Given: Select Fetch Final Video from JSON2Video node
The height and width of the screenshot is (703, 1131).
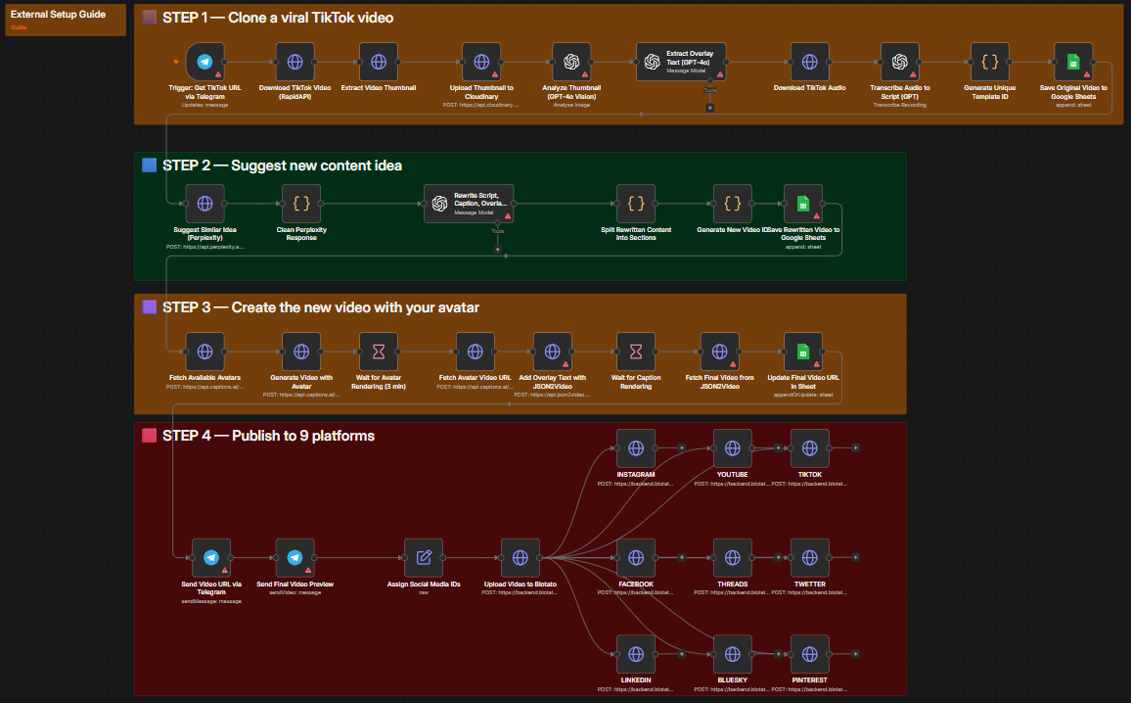Looking at the screenshot, I should pos(720,351).
